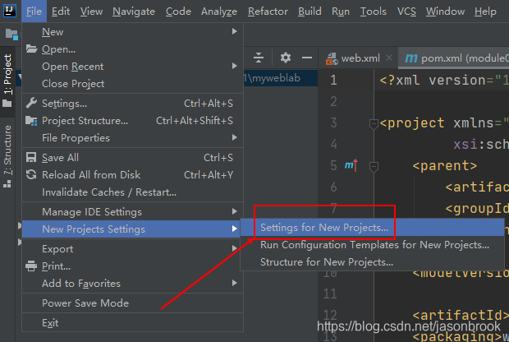Choose Close Project
This screenshot has width=509, height=342.
point(133,84)
